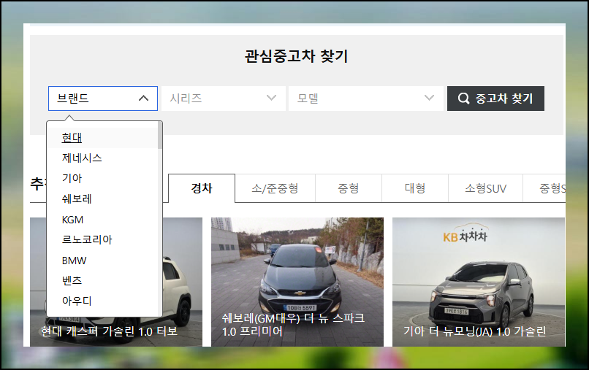Choose 벤츠 in brand list
The image size is (589, 370).
pyautogui.click(x=102, y=281)
